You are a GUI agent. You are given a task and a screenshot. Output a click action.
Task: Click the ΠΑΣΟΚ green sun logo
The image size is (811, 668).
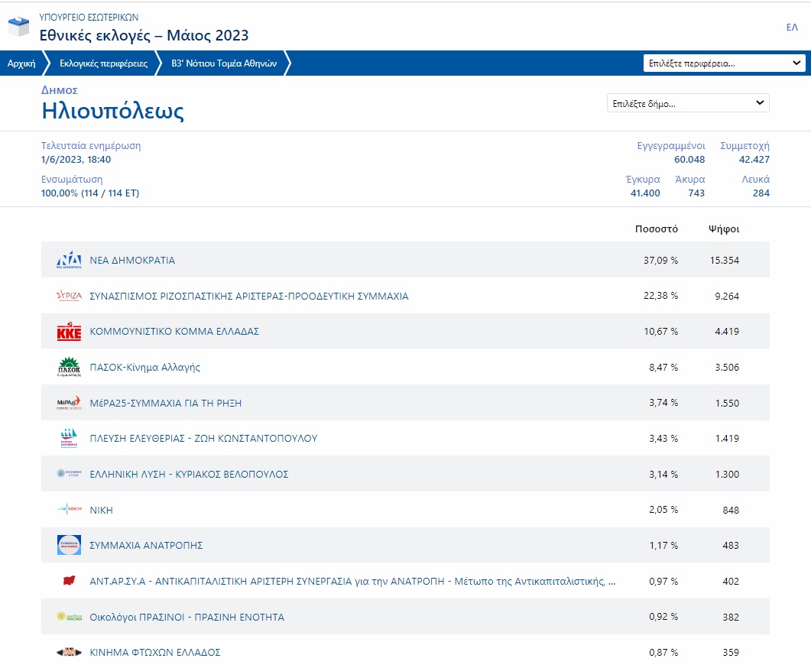(69, 367)
